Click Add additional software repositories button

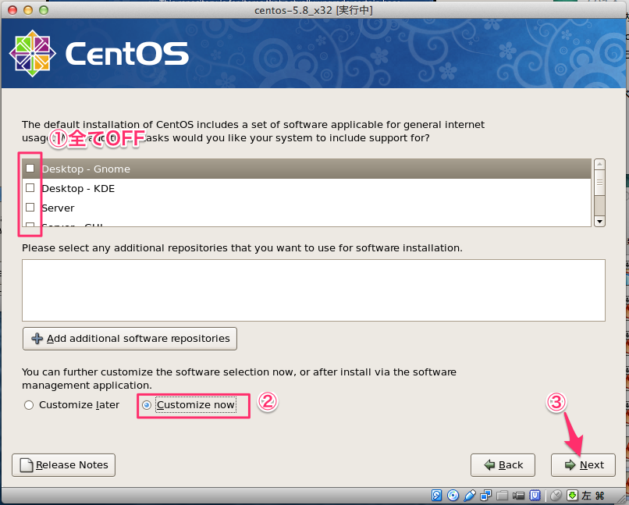point(130,339)
